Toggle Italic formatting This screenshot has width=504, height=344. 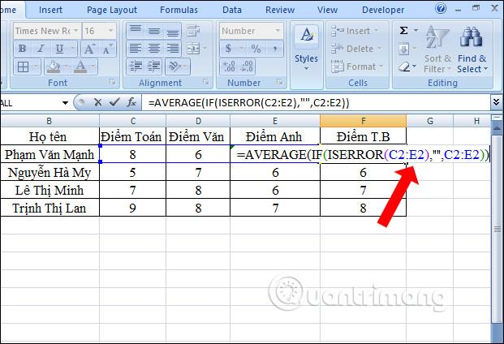41,49
